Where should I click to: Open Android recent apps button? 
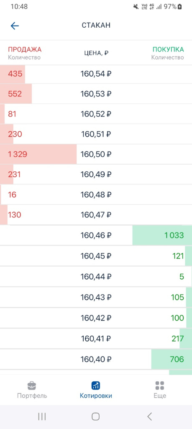[x=42, y=417]
